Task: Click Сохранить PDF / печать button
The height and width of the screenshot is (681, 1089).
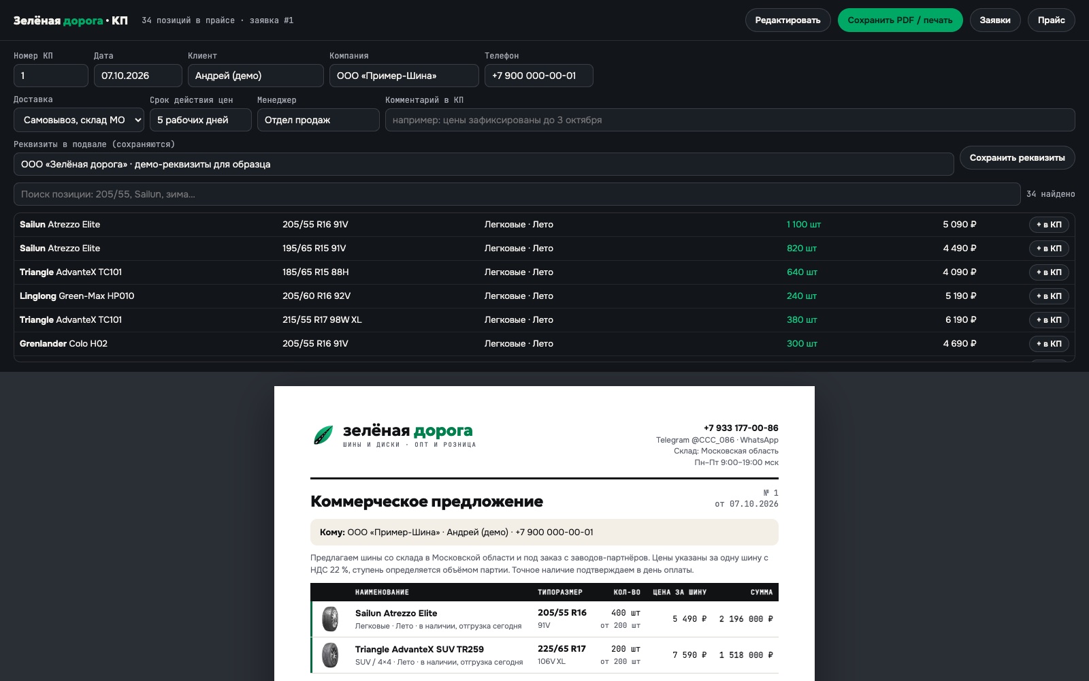Action: click(900, 20)
